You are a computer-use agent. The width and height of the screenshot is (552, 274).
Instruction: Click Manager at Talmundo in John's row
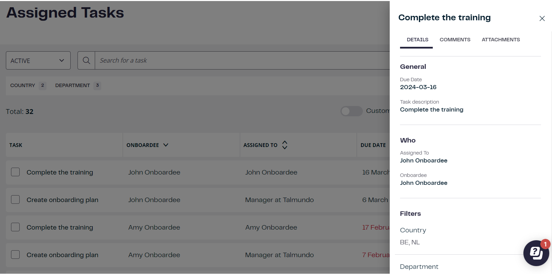coord(279,200)
